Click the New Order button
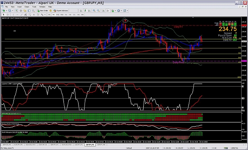Viewport: 248px width, 150px height. 42,11
